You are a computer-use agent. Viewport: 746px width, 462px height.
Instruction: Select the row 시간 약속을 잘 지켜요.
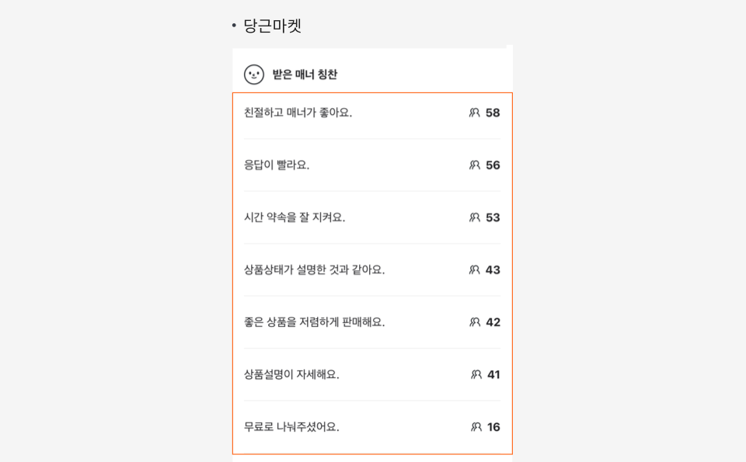click(x=372, y=217)
